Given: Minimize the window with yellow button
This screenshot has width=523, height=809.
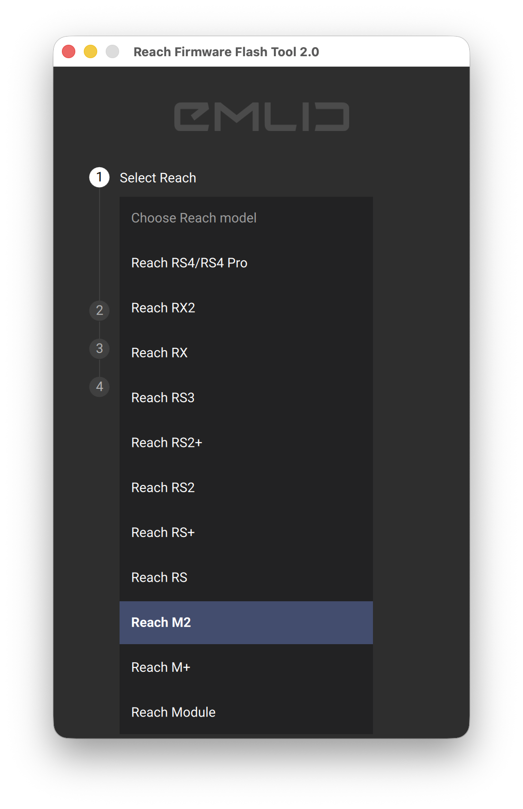Looking at the screenshot, I should coord(91,51).
